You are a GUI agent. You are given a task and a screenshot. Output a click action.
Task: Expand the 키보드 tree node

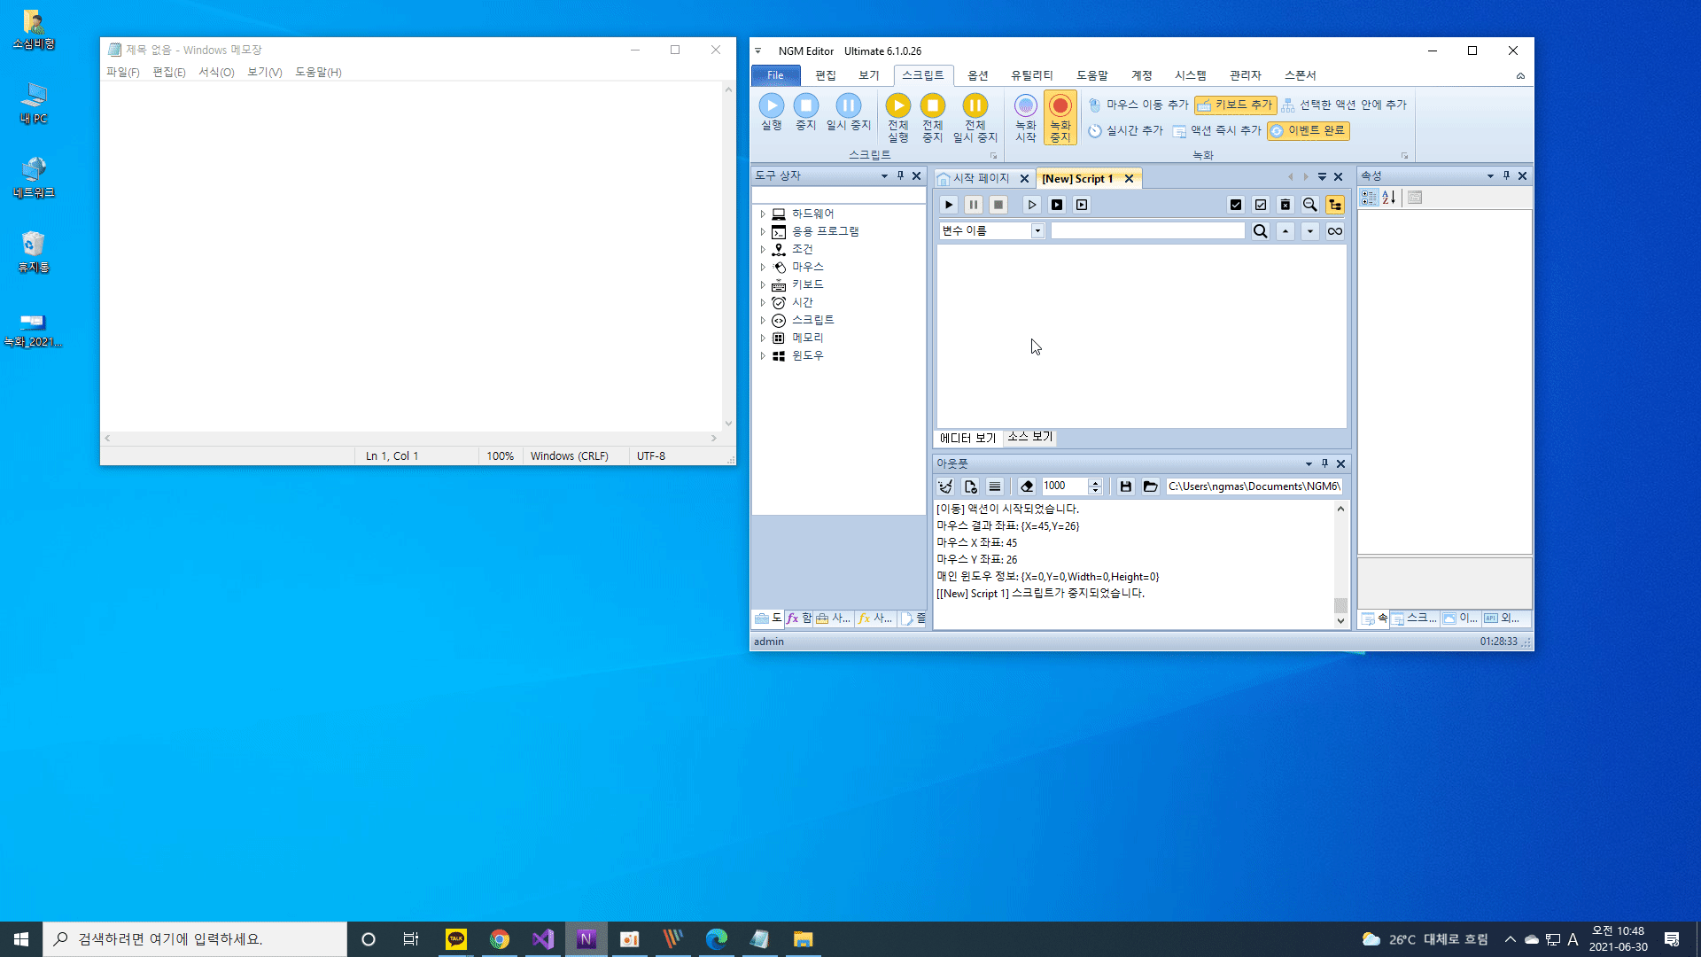(763, 284)
